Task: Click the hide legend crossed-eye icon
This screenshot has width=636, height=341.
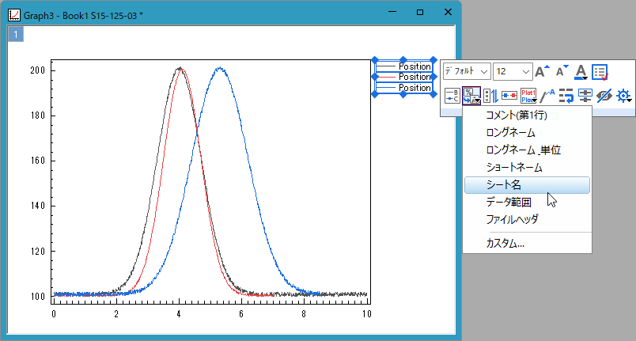Action: [x=604, y=96]
